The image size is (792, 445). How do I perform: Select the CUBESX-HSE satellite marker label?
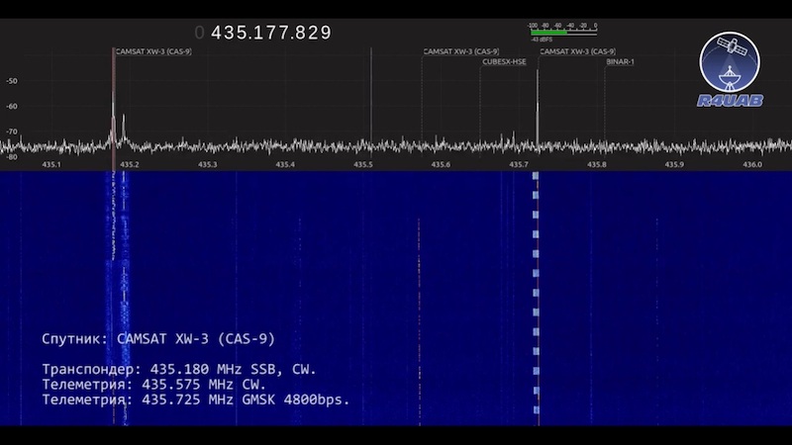coord(504,61)
